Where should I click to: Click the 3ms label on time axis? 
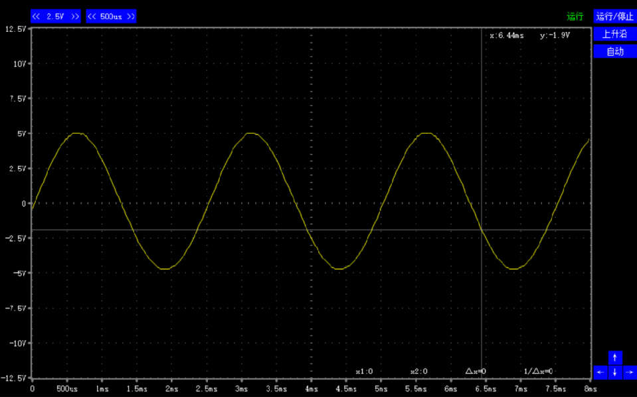[x=242, y=389]
